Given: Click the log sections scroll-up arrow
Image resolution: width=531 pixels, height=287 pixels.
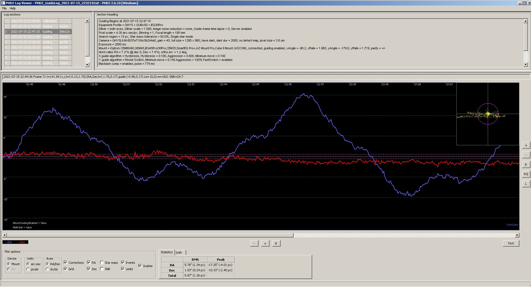Looking at the screenshot, I should pos(87,21).
